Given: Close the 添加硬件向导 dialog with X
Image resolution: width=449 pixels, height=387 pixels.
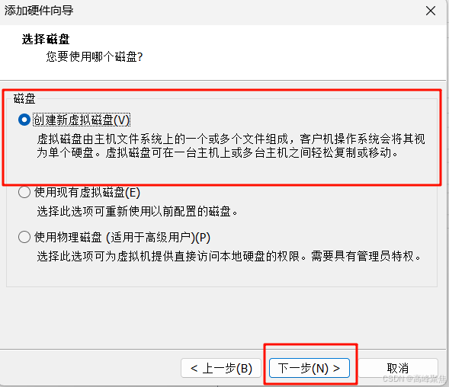Looking at the screenshot, I should pos(431,11).
